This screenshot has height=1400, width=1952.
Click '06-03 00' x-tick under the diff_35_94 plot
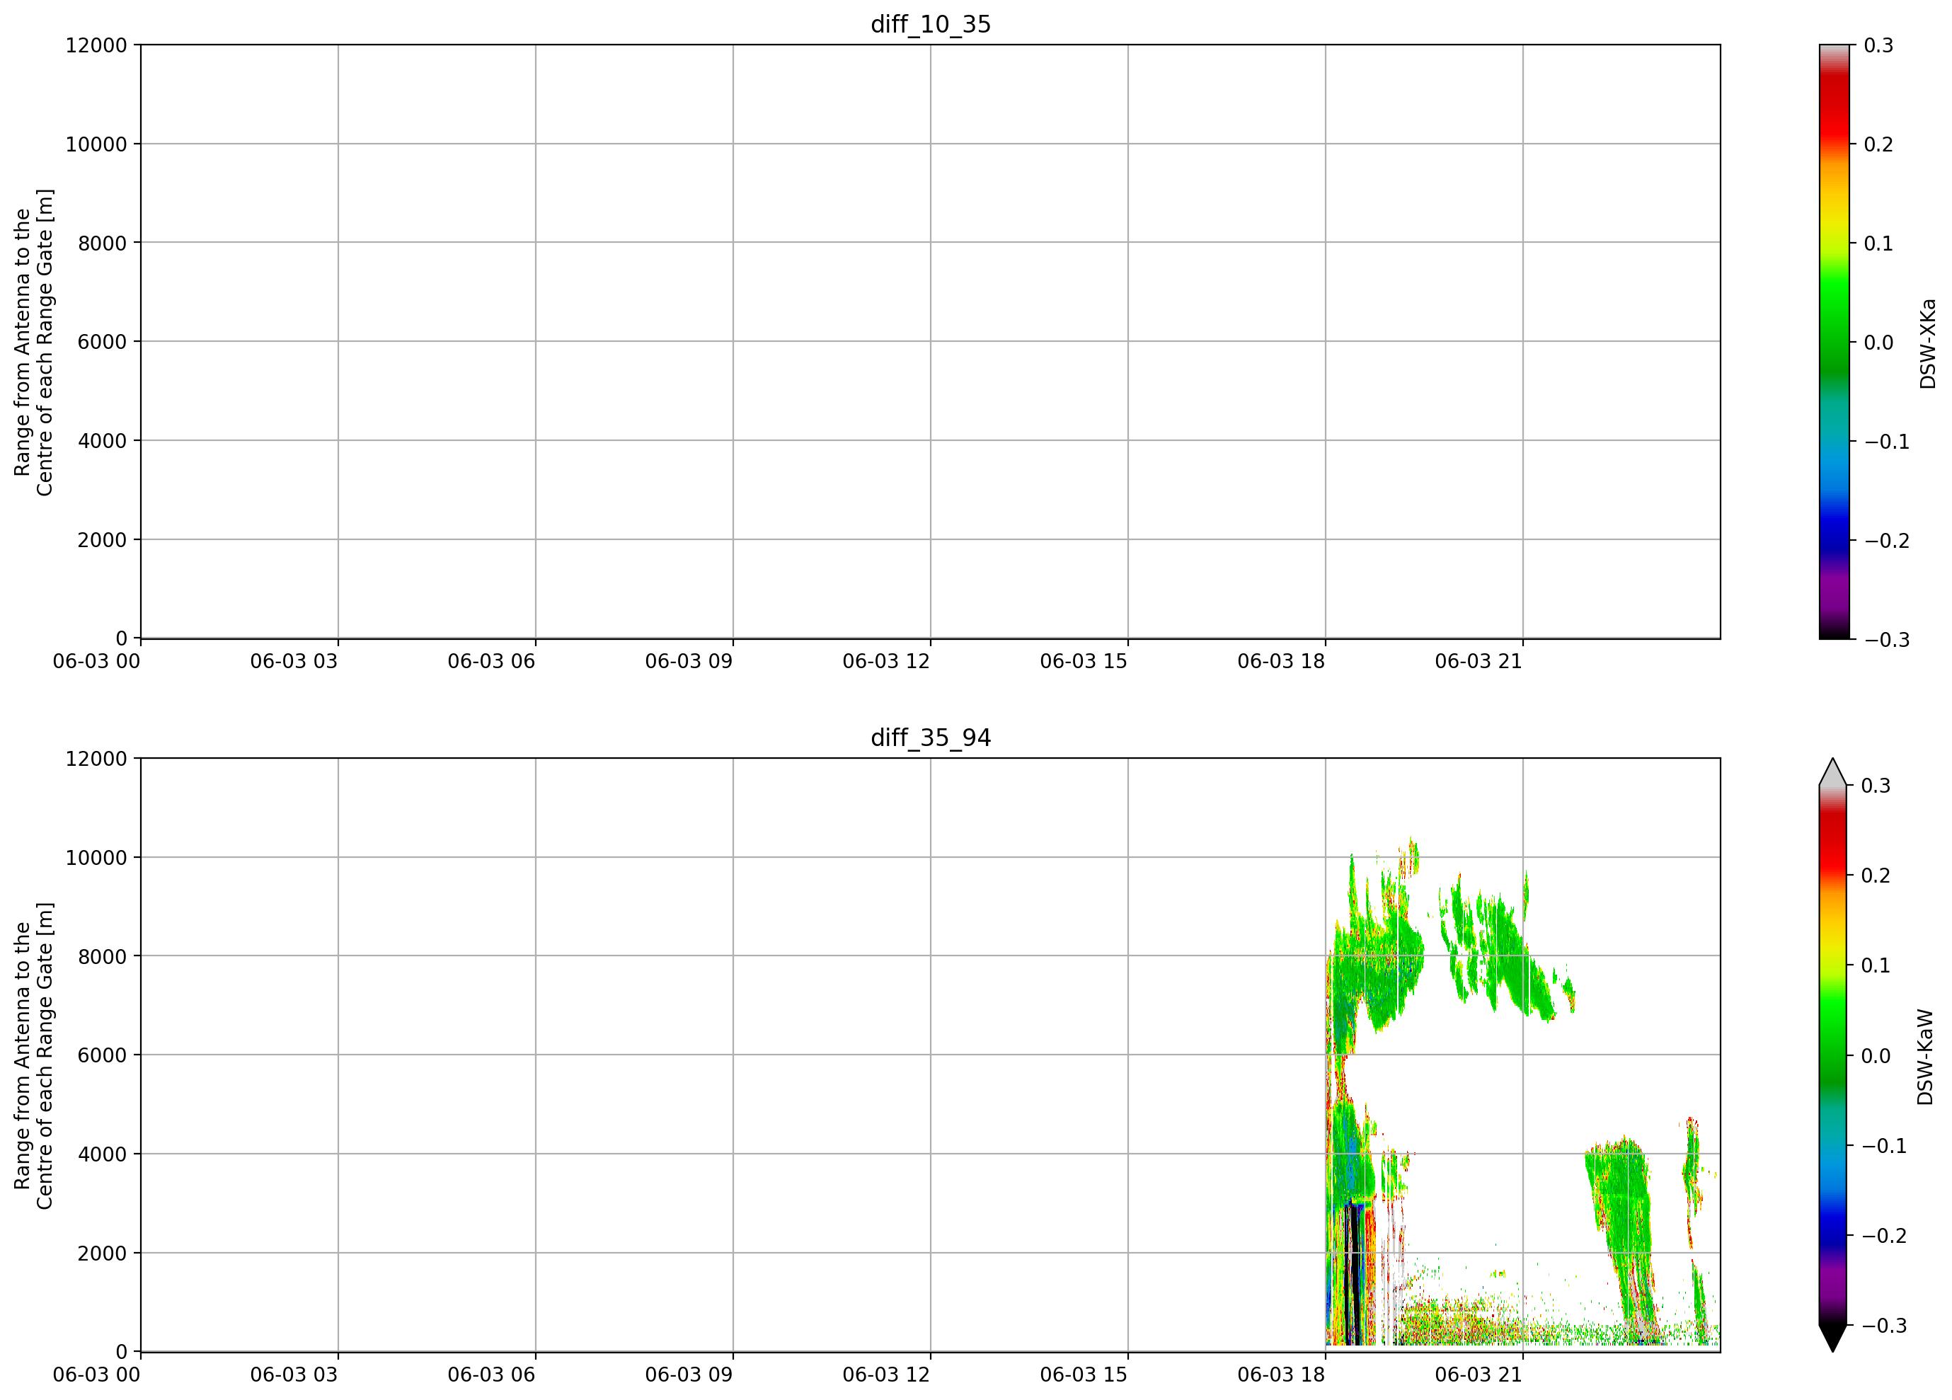(x=96, y=1375)
